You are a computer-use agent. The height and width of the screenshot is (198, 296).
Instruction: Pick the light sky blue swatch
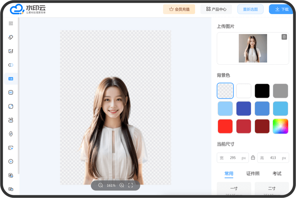pos(225,109)
